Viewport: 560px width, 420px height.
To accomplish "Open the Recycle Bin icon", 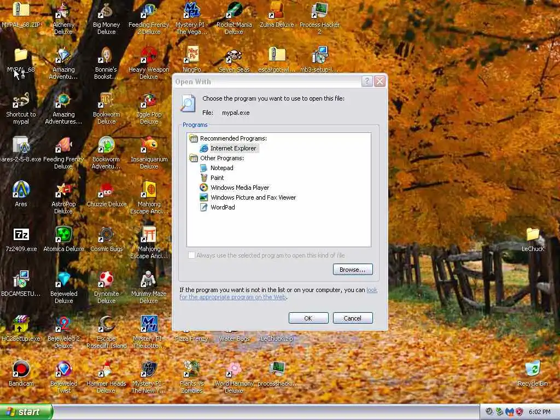I will point(533,374).
